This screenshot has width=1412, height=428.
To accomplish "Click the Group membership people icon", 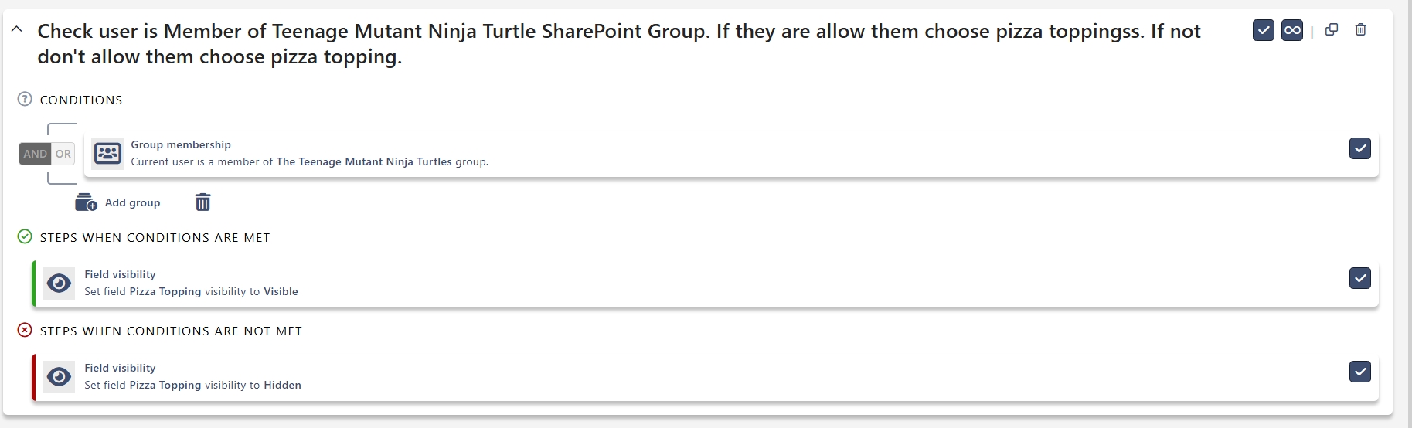I will 107,154.
